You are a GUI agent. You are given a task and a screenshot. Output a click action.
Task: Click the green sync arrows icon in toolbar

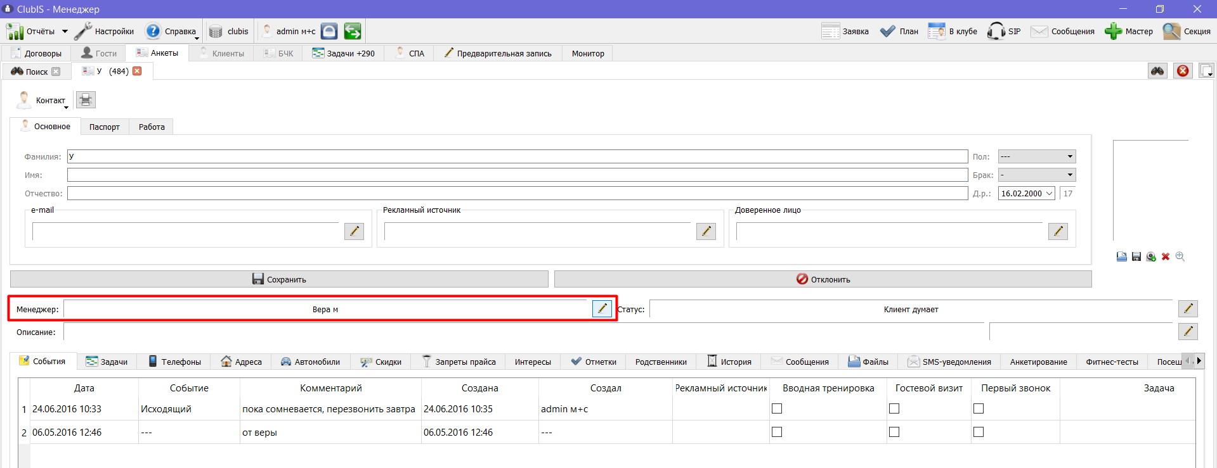click(x=353, y=31)
